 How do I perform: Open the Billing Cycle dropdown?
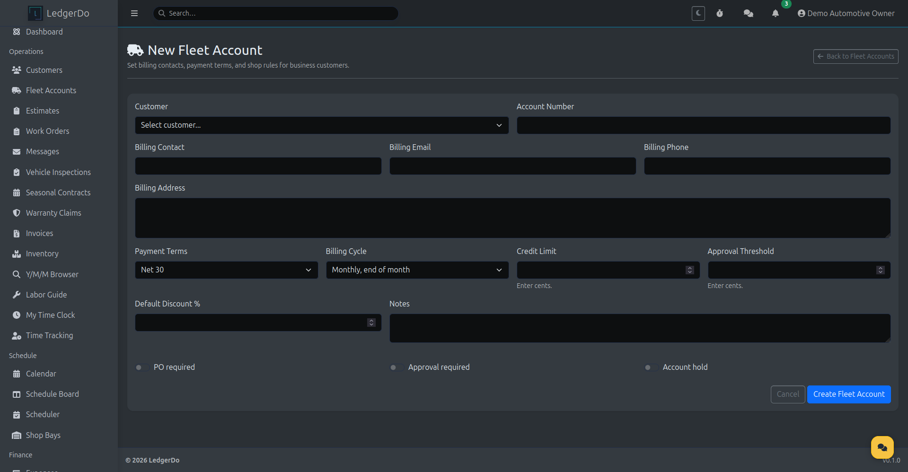coord(417,270)
